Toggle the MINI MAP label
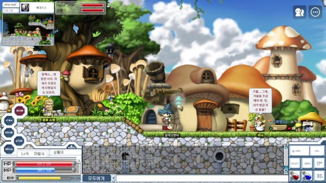The width and height of the screenshot is (326, 183). point(10,5)
